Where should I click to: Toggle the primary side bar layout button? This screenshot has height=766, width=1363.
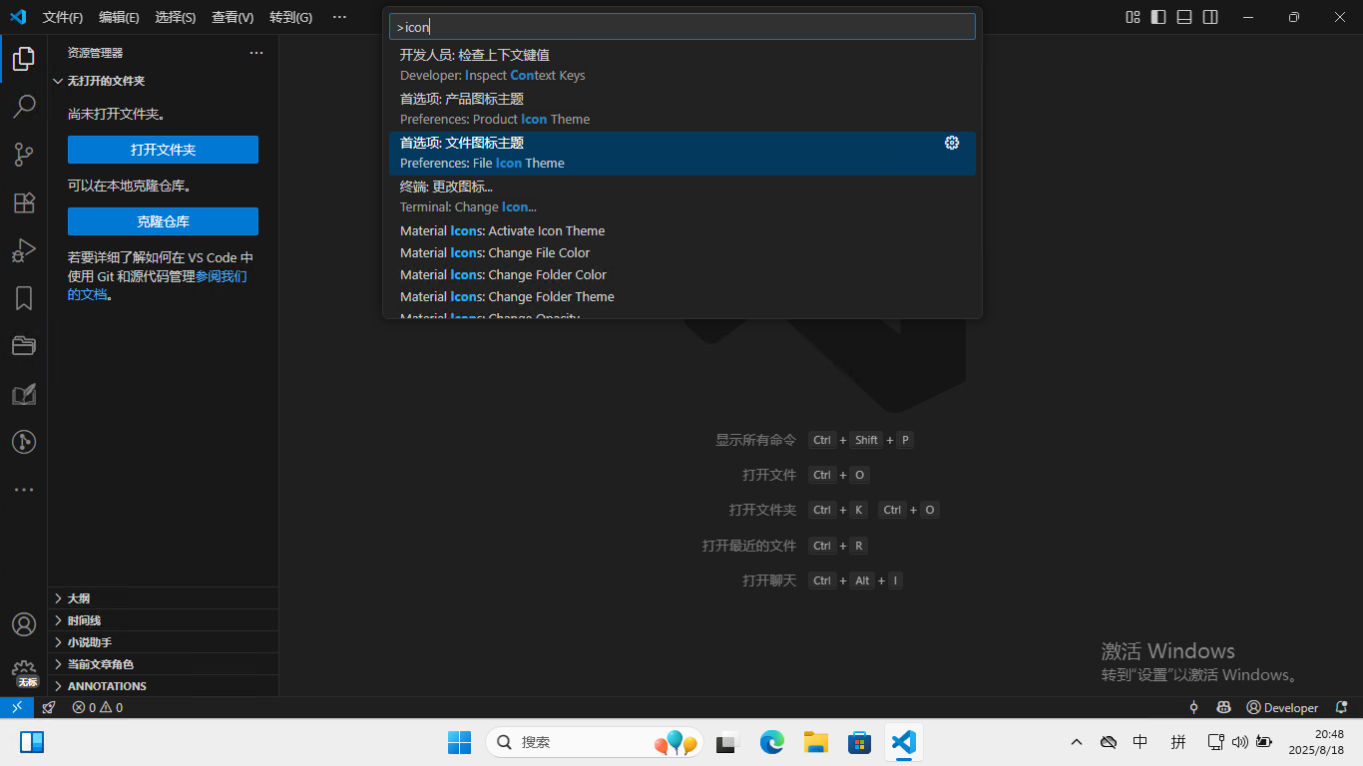pyautogui.click(x=1157, y=17)
